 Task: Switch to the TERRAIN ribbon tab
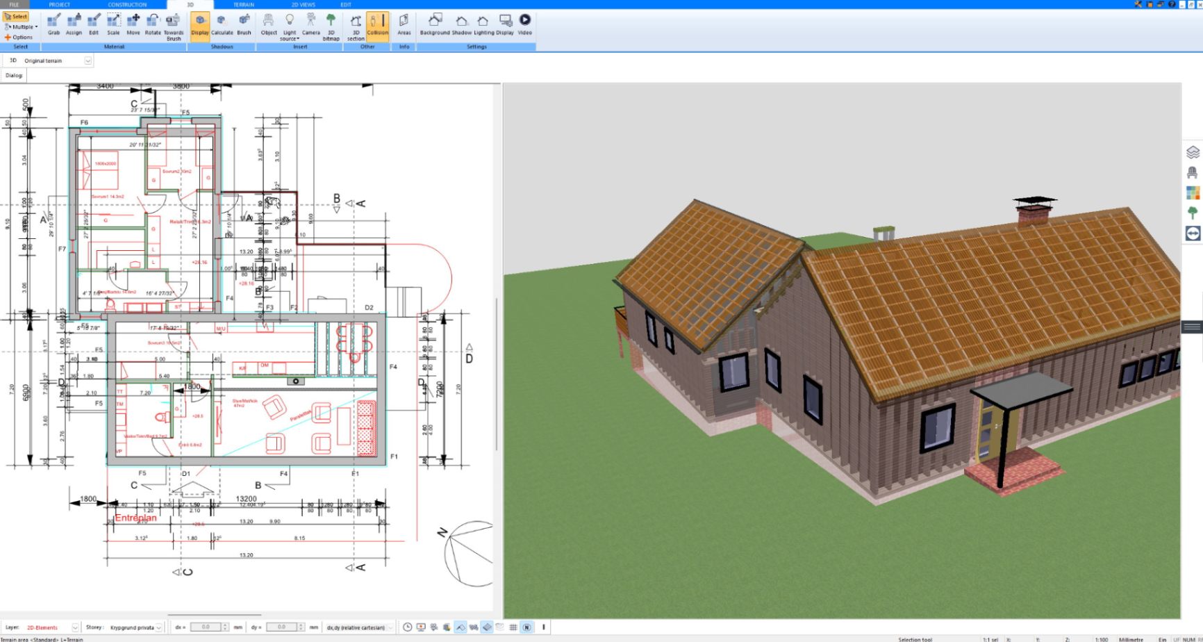point(244,4)
